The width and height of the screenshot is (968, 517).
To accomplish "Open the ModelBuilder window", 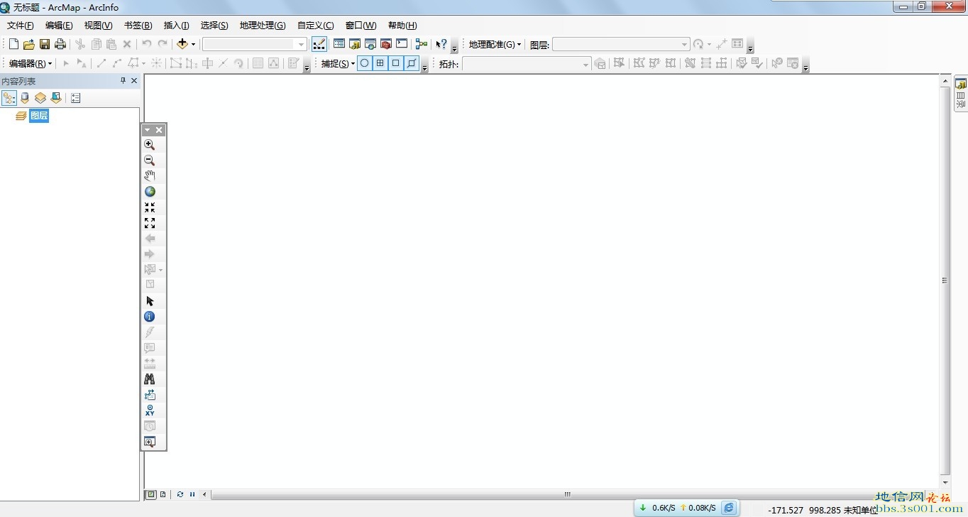I will [x=422, y=44].
